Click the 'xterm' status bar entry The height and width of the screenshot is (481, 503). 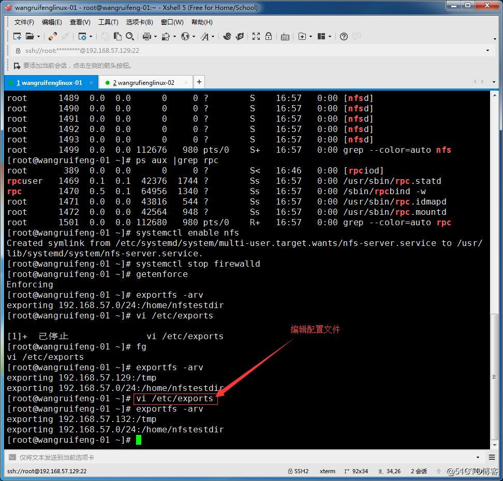327,471
